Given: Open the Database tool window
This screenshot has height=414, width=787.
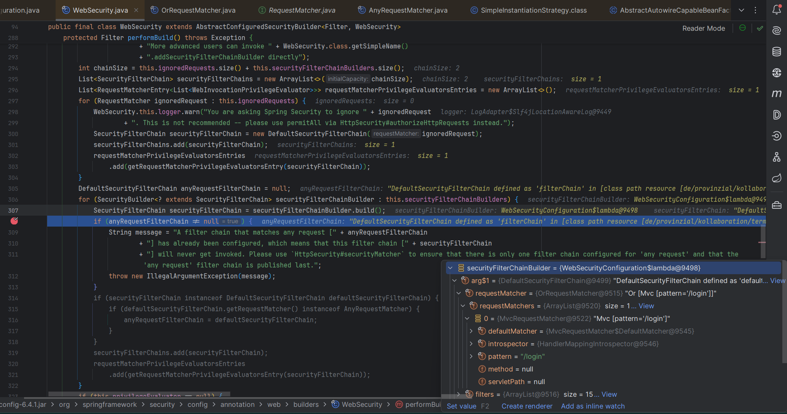Looking at the screenshot, I should pos(776,52).
